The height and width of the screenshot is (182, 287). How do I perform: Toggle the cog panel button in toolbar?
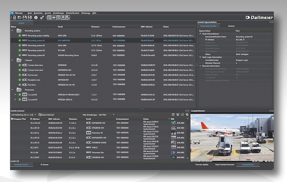tap(63, 17)
